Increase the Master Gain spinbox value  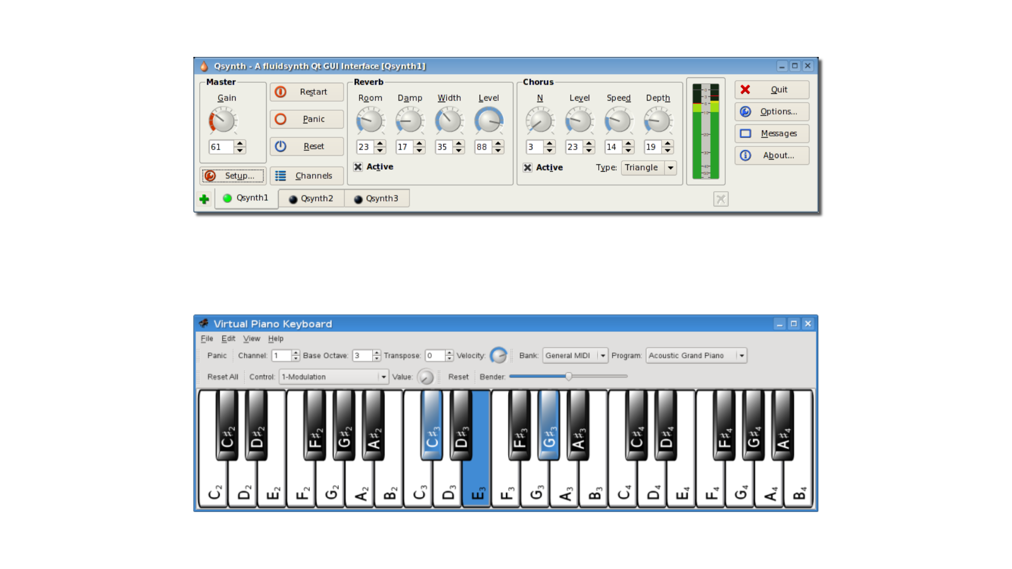[240, 143]
